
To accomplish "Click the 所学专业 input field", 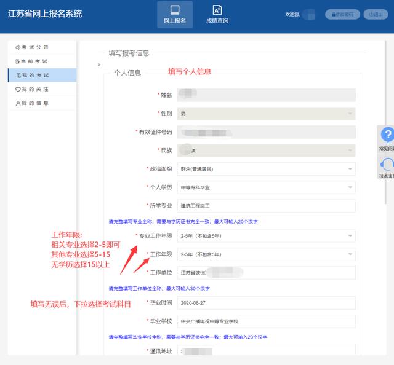I will click(x=267, y=206).
